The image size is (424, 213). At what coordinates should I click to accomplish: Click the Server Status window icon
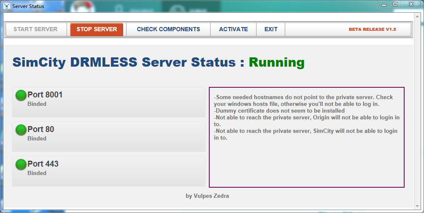pos(7,6)
